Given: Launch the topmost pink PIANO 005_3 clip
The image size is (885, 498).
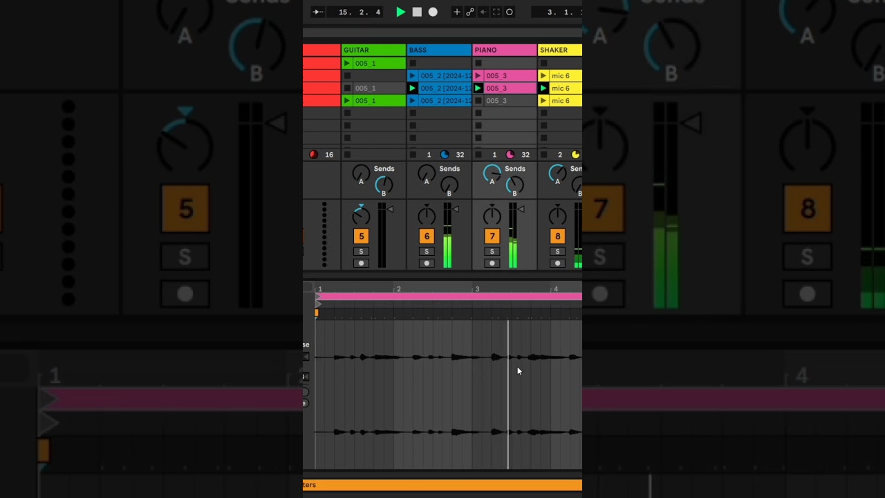Looking at the screenshot, I should point(478,75).
